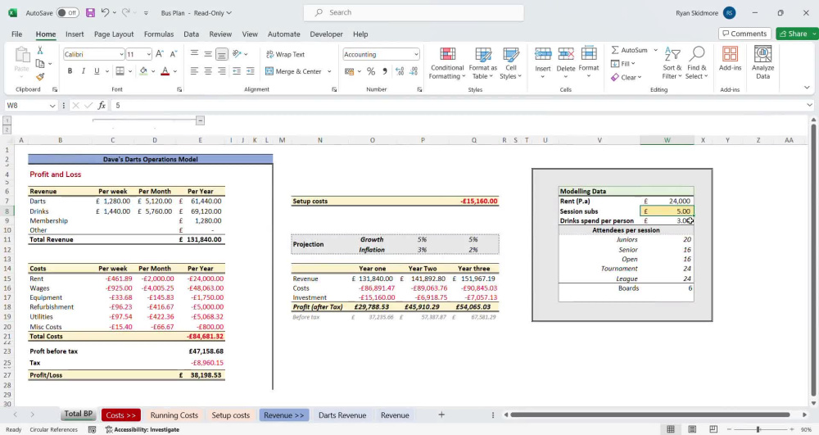The height and width of the screenshot is (435, 819).
Task: Open the Accounting number format dropdown
Action: coord(416,54)
